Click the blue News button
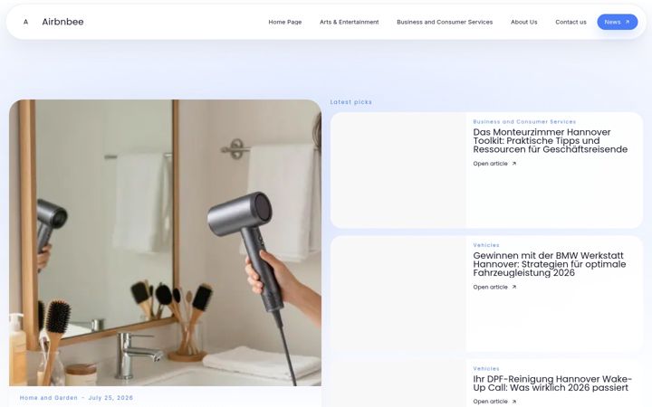Screen dimensions: 652x407 617,22
